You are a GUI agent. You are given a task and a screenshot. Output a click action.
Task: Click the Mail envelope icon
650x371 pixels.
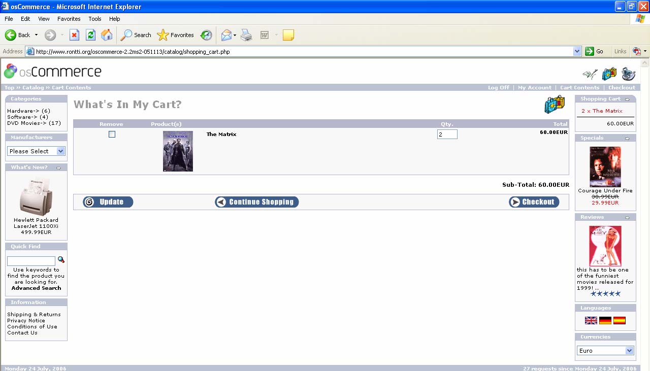pyautogui.click(x=226, y=35)
